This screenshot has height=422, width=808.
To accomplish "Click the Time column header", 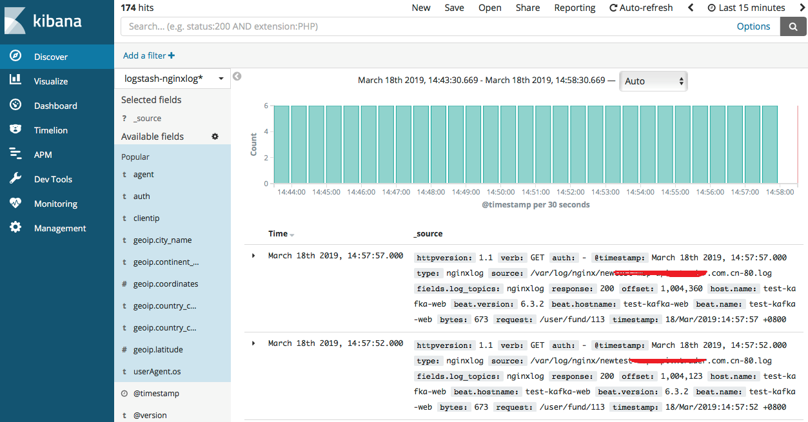I will pos(278,234).
